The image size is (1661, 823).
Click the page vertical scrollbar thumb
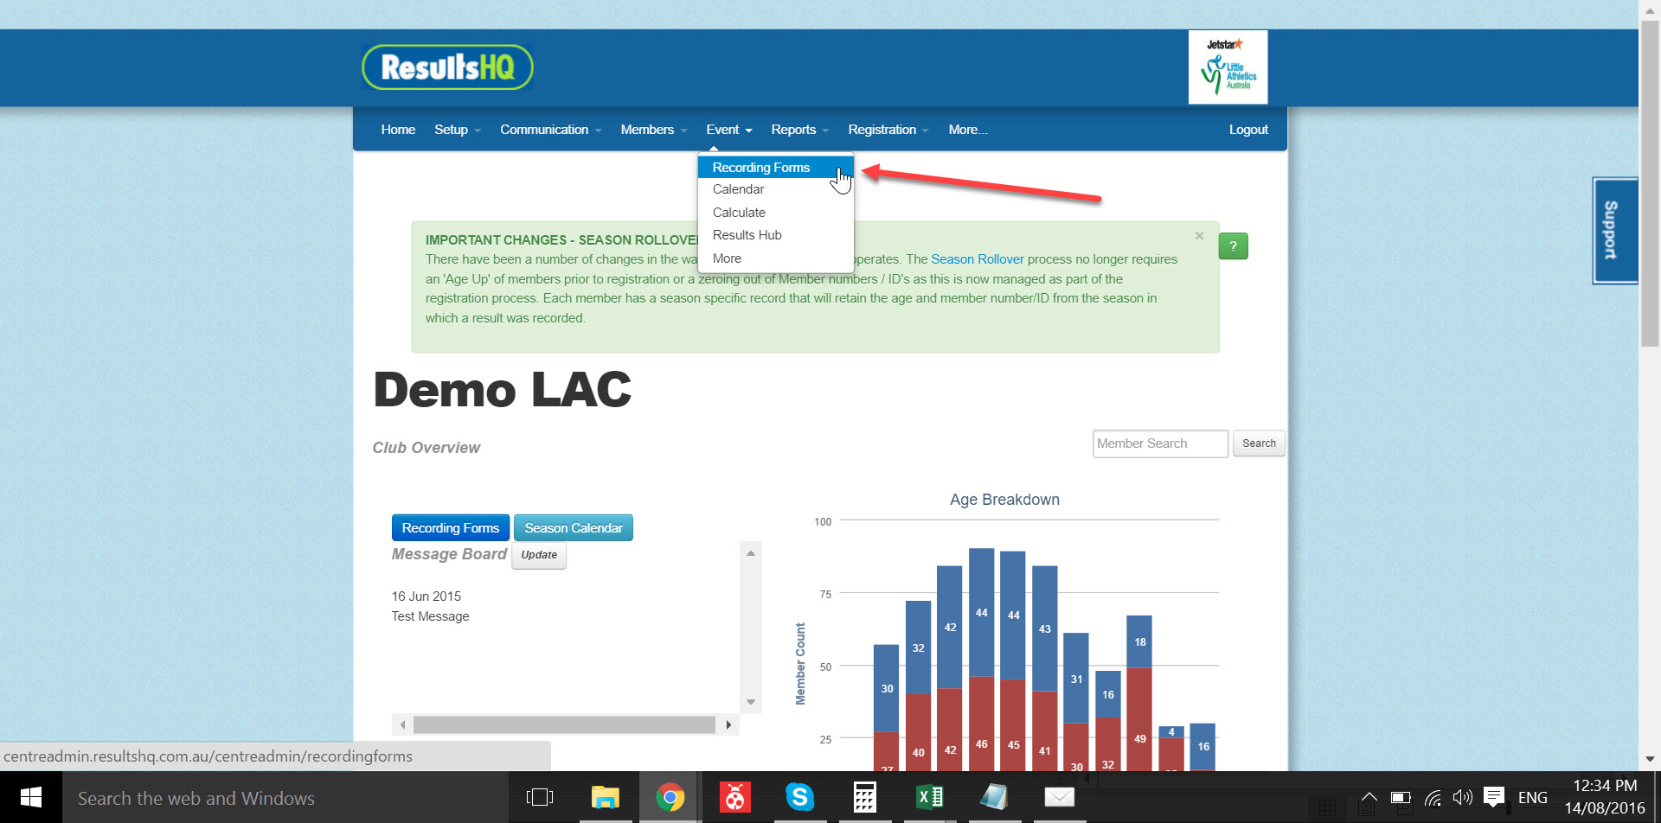[1650, 182]
